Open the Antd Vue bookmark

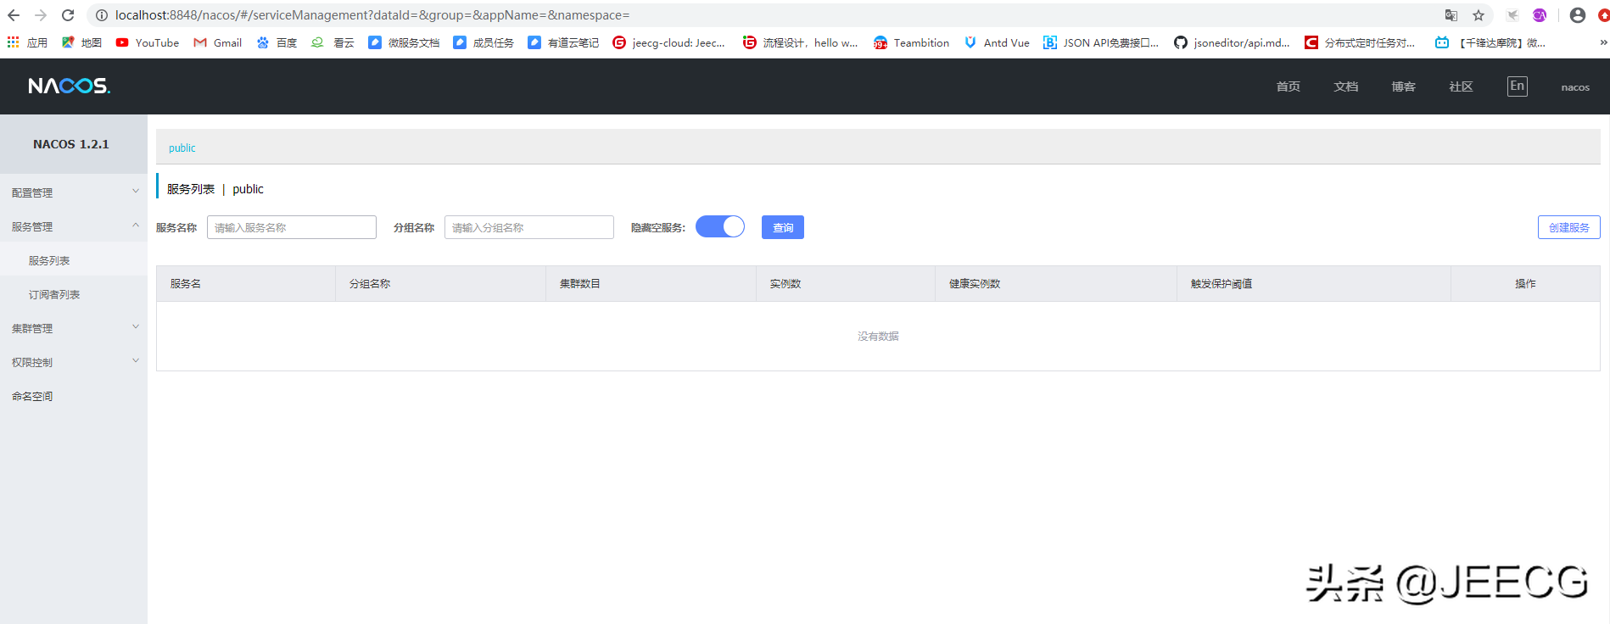coord(997,42)
